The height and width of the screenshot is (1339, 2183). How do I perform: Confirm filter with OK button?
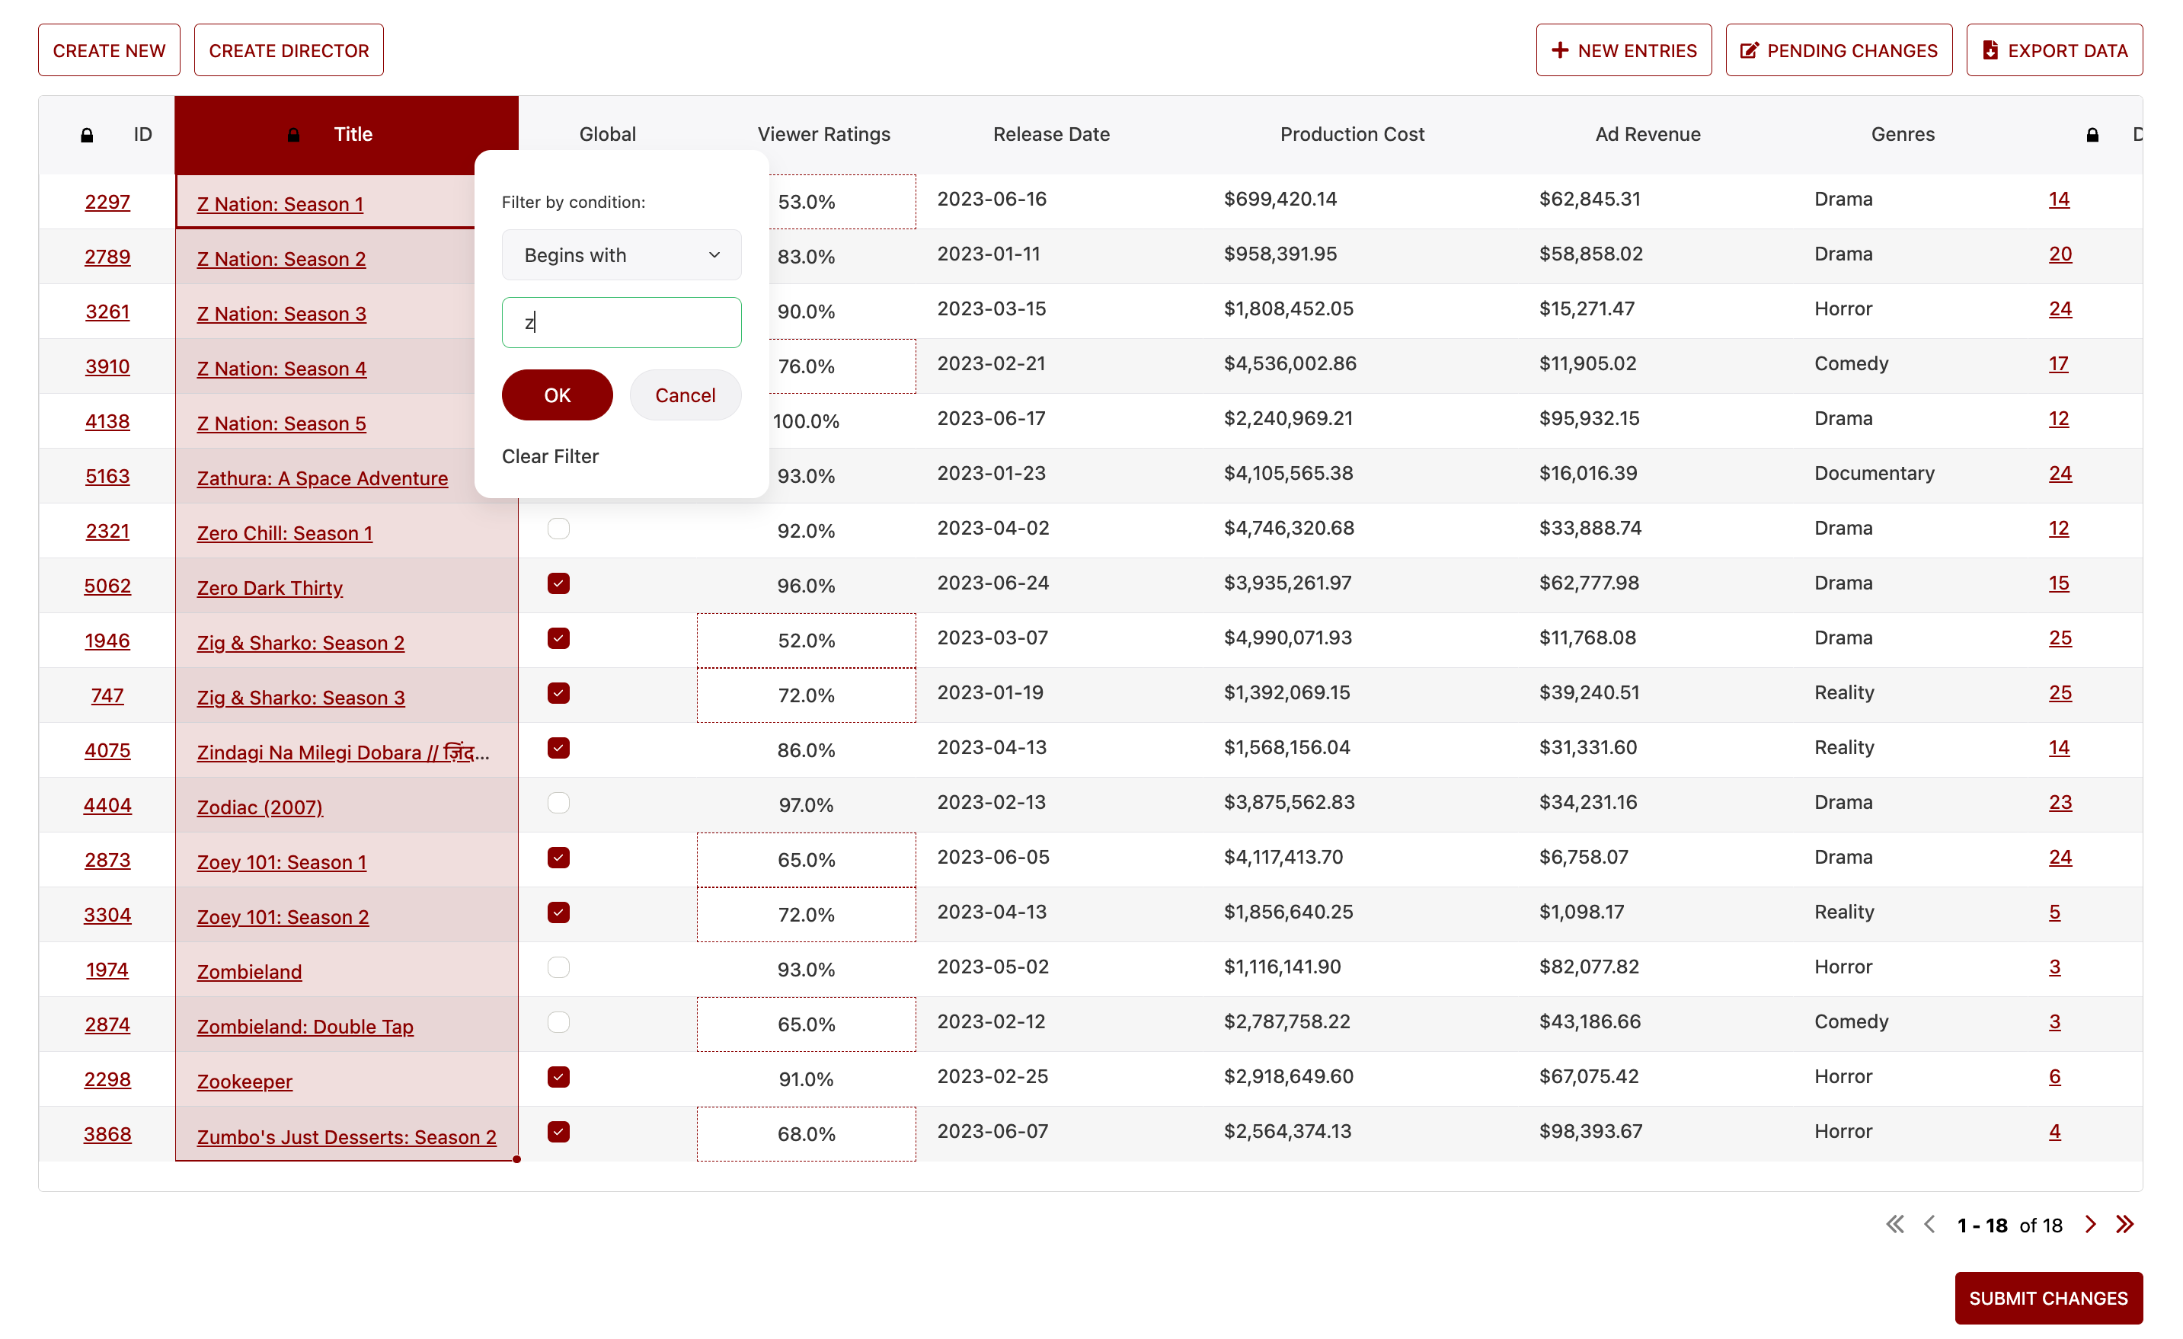point(558,395)
